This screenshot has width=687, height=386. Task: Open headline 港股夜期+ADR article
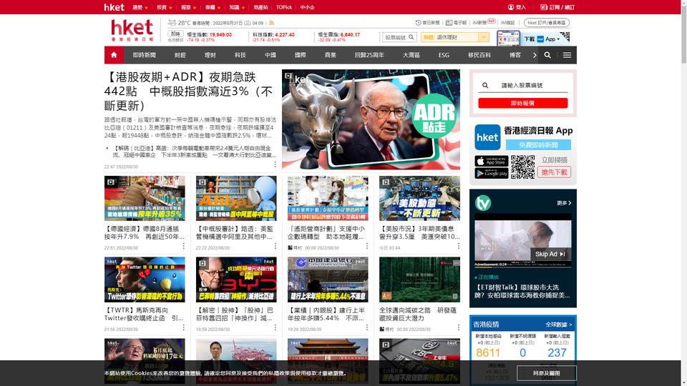click(188, 91)
